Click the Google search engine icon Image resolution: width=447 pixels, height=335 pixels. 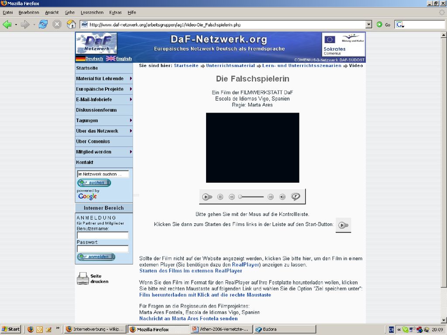tap(400, 25)
